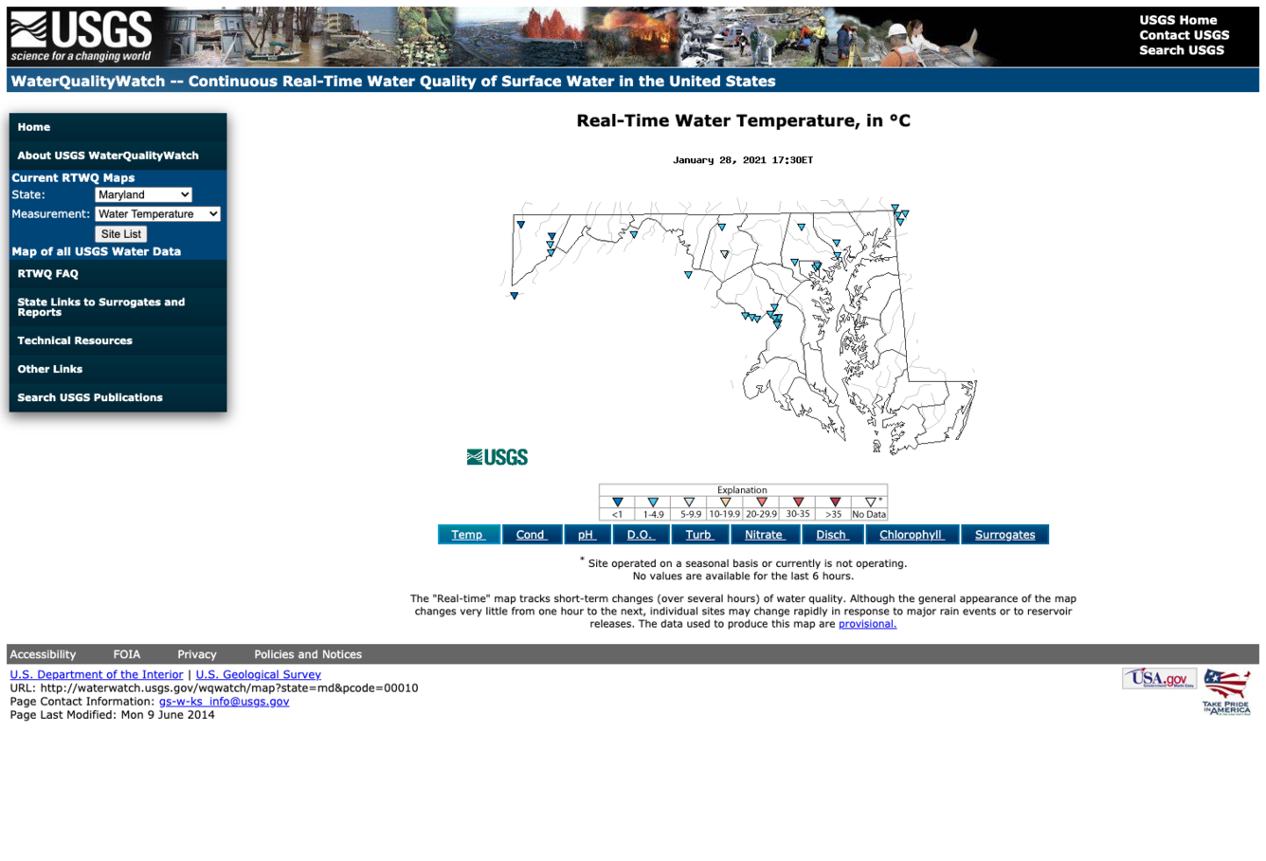Click the FOIA link in the footer bar
Screen dimensions: 1266x861
[x=127, y=654]
